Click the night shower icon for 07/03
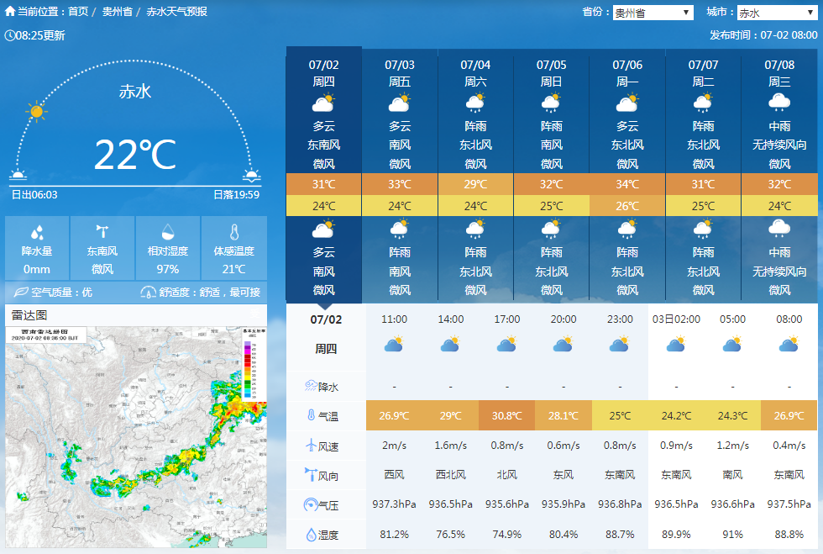The height and width of the screenshot is (554, 823). [x=400, y=230]
